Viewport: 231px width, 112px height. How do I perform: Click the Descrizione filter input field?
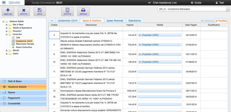(91, 29)
